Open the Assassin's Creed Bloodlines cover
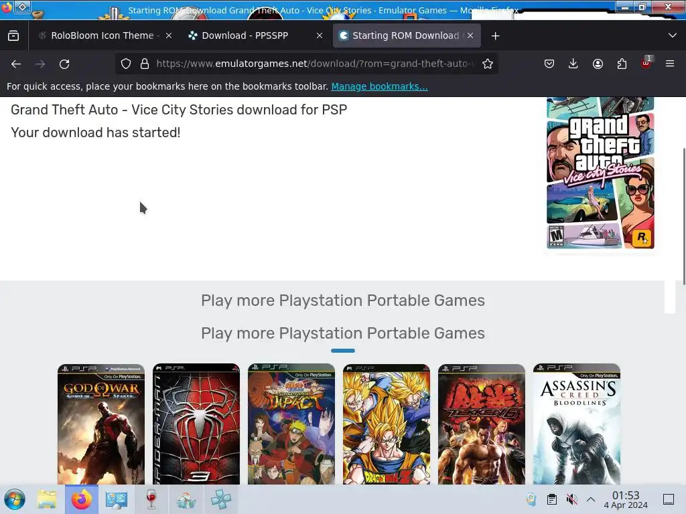Image resolution: width=686 pixels, height=514 pixels. click(x=577, y=424)
